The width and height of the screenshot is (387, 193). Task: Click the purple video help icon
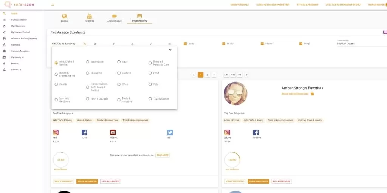[385, 32]
